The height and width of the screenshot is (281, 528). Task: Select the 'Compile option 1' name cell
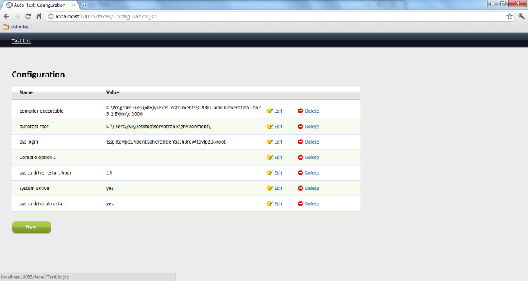click(x=38, y=158)
